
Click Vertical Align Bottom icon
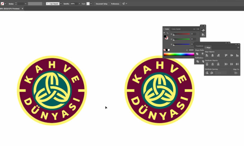click(x=237, y=55)
